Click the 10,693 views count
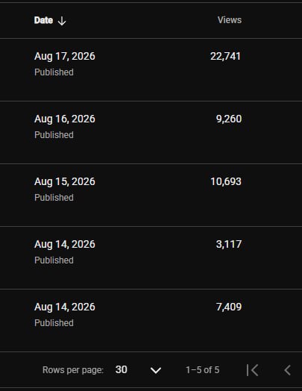This screenshot has height=391, width=302. (226, 181)
